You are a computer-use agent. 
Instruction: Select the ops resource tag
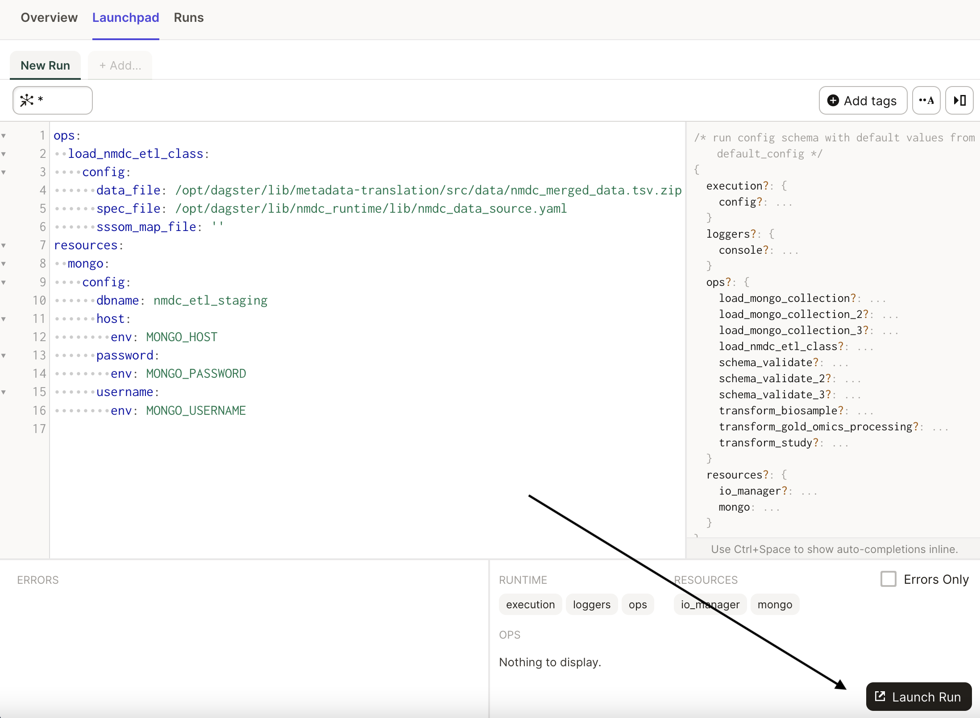[x=637, y=604]
